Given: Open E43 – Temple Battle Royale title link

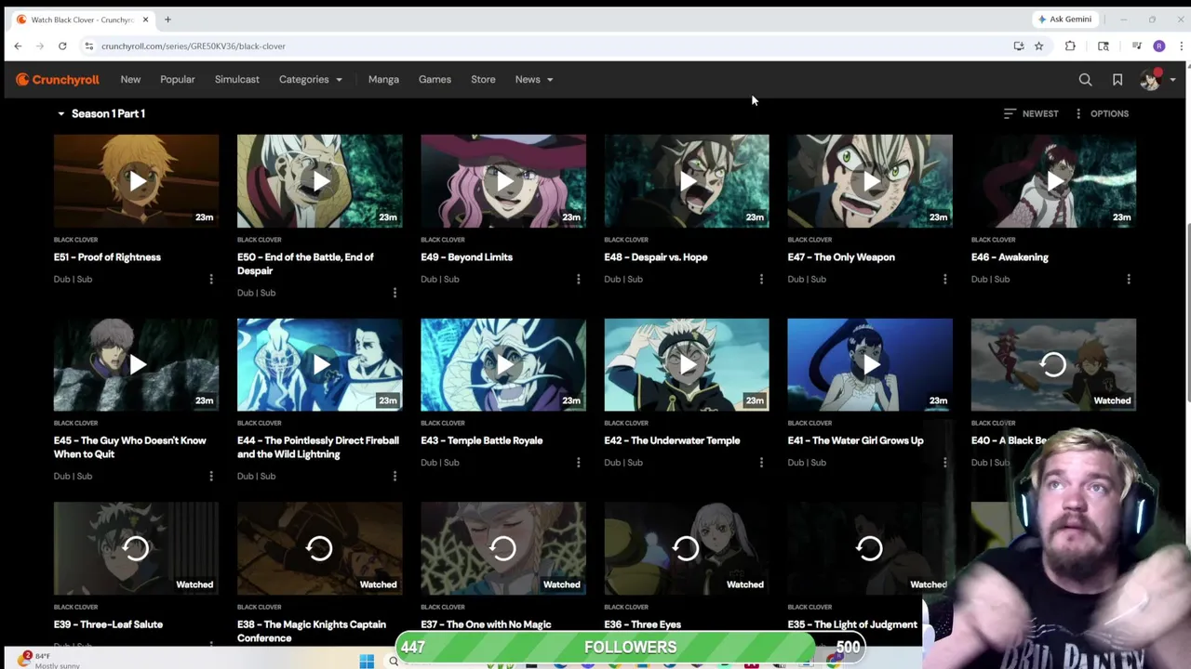Looking at the screenshot, I should [481, 440].
